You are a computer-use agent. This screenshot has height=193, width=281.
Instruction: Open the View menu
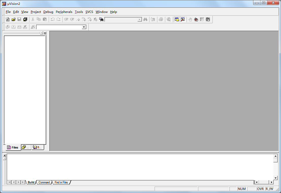(25, 12)
